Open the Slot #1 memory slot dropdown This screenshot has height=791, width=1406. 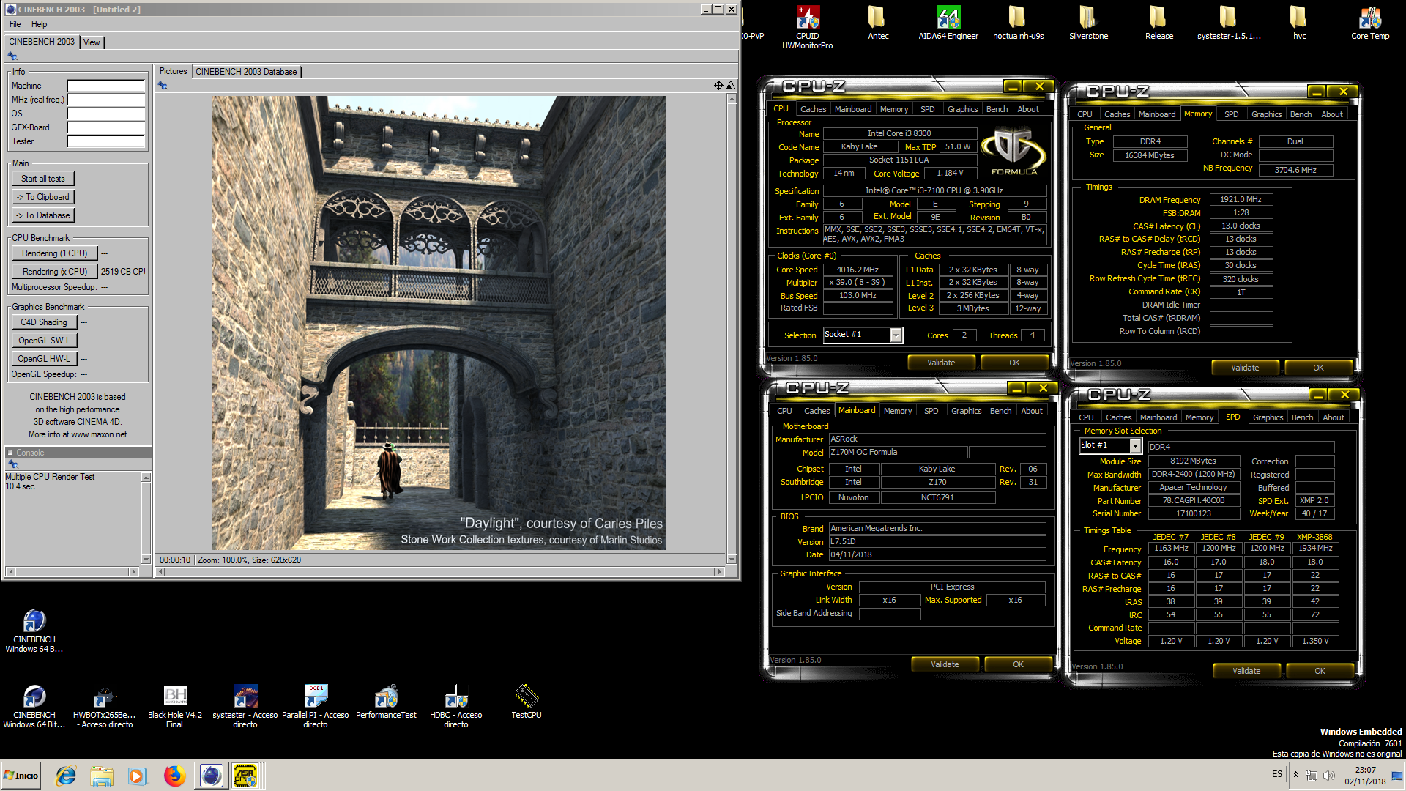point(1135,446)
